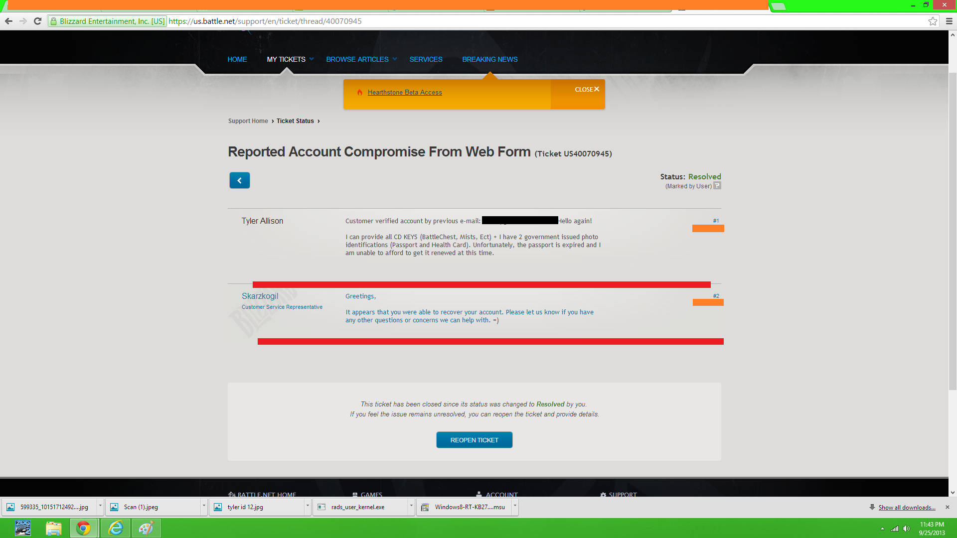Click the Ticket Status breadcrumb
957x538 pixels.
point(296,121)
